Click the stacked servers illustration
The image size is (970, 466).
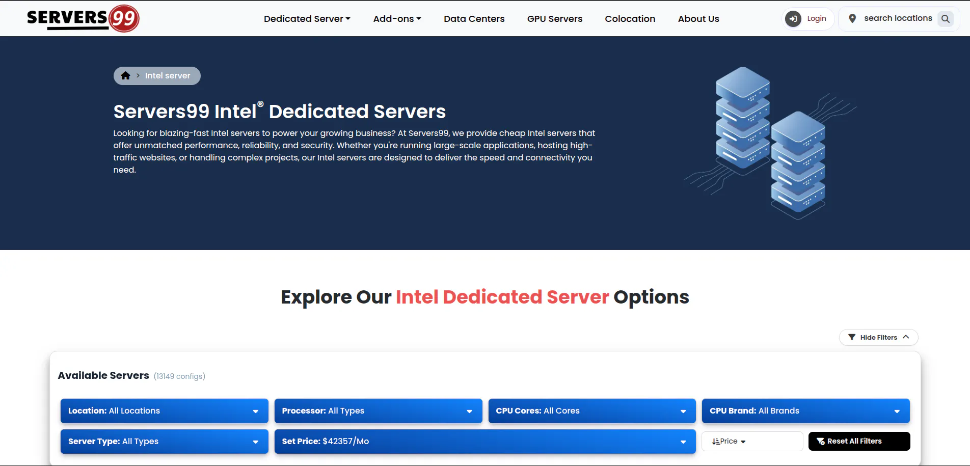click(x=770, y=143)
